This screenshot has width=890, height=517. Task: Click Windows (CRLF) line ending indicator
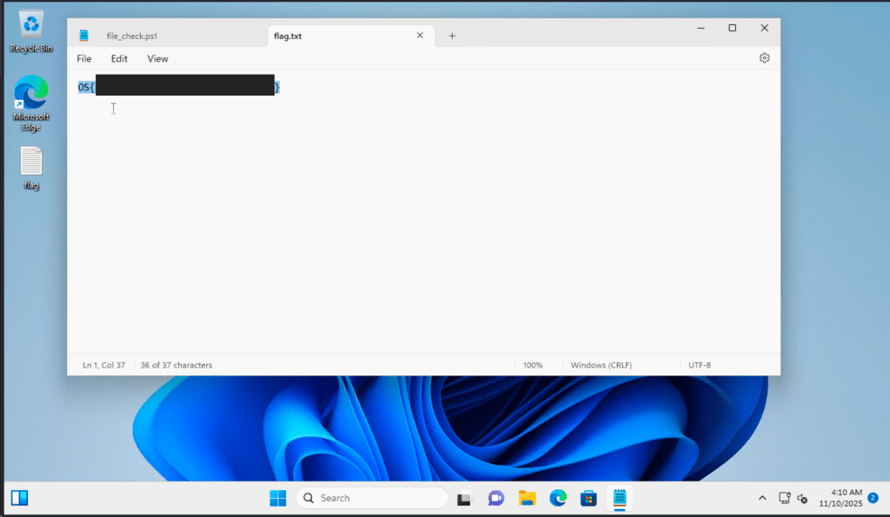pyautogui.click(x=599, y=365)
